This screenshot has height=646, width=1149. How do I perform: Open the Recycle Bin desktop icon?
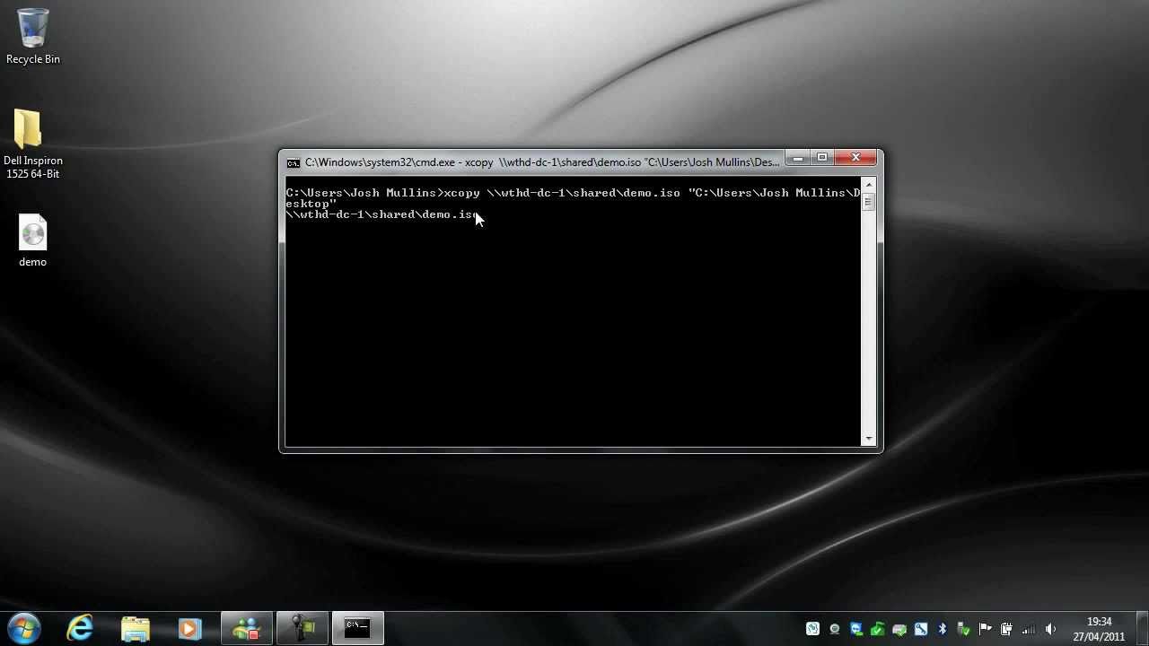point(32,37)
